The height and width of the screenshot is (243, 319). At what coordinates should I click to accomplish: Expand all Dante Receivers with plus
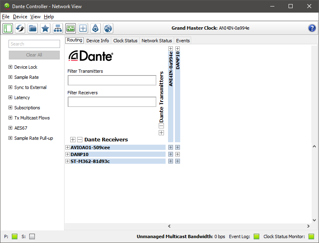[73, 139]
